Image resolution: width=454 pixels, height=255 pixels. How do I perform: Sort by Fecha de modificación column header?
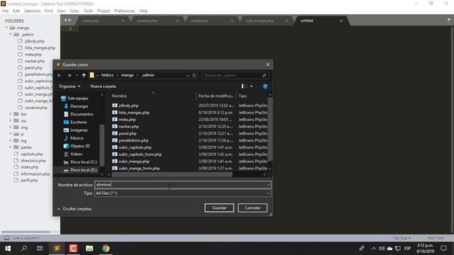point(216,96)
